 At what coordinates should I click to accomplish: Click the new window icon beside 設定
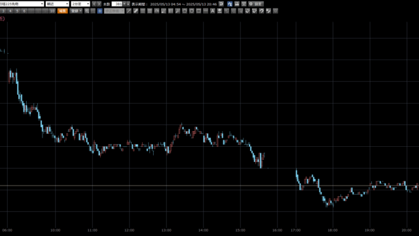coord(244,4)
